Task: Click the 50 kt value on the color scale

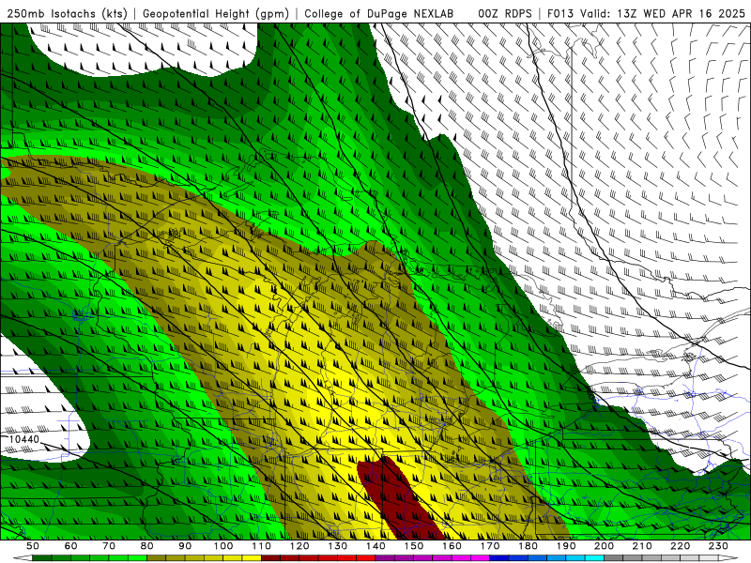Action: [x=33, y=546]
